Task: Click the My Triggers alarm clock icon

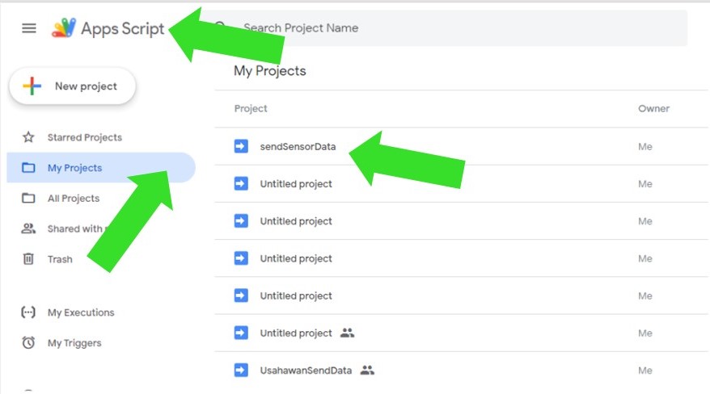Action: click(x=28, y=343)
